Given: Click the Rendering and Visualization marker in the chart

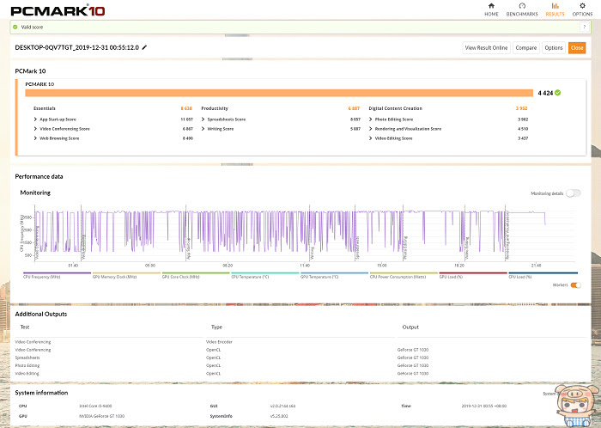Looking at the screenshot, I should tap(507, 235).
